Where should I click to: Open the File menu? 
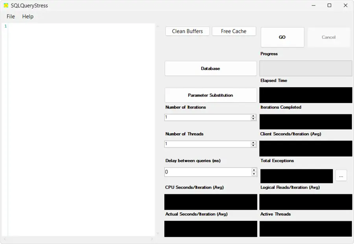click(11, 17)
